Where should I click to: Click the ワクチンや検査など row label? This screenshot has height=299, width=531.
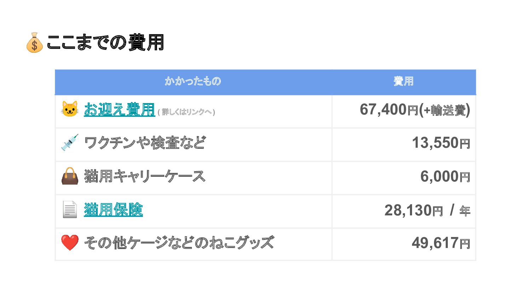pyautogui.click(x=145, y=143)
